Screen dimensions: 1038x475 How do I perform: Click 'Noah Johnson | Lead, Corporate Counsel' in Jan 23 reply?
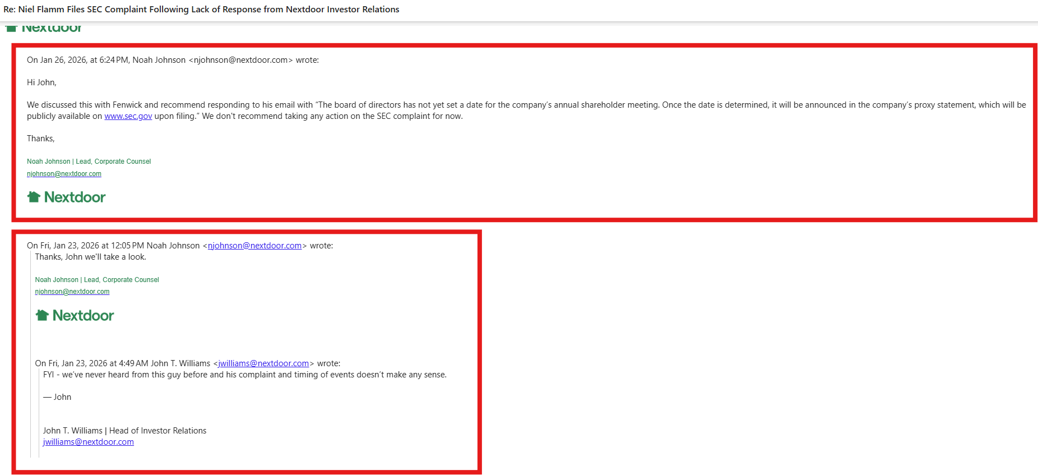(x=97, y=280)
